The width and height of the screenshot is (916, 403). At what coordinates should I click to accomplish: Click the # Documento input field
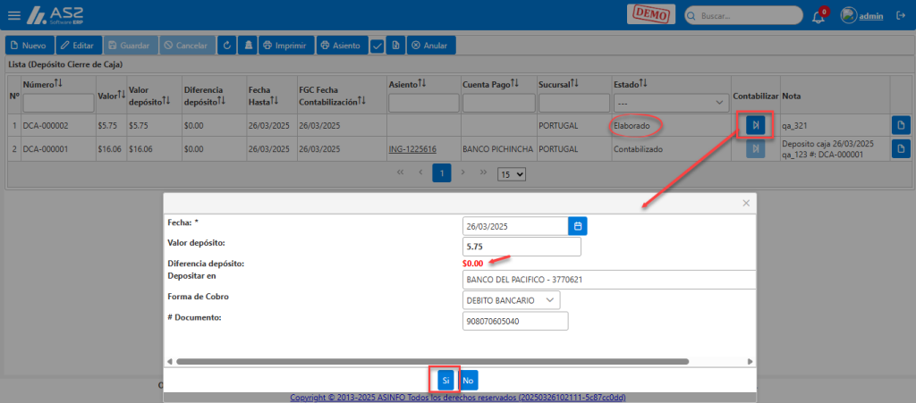pyautogui.click(x=515, y=321)
